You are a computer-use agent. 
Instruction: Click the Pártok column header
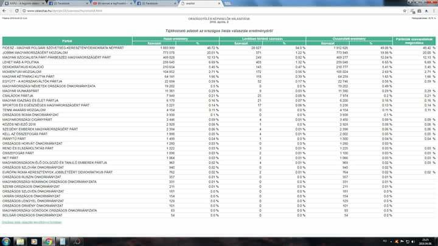[67, 41]
